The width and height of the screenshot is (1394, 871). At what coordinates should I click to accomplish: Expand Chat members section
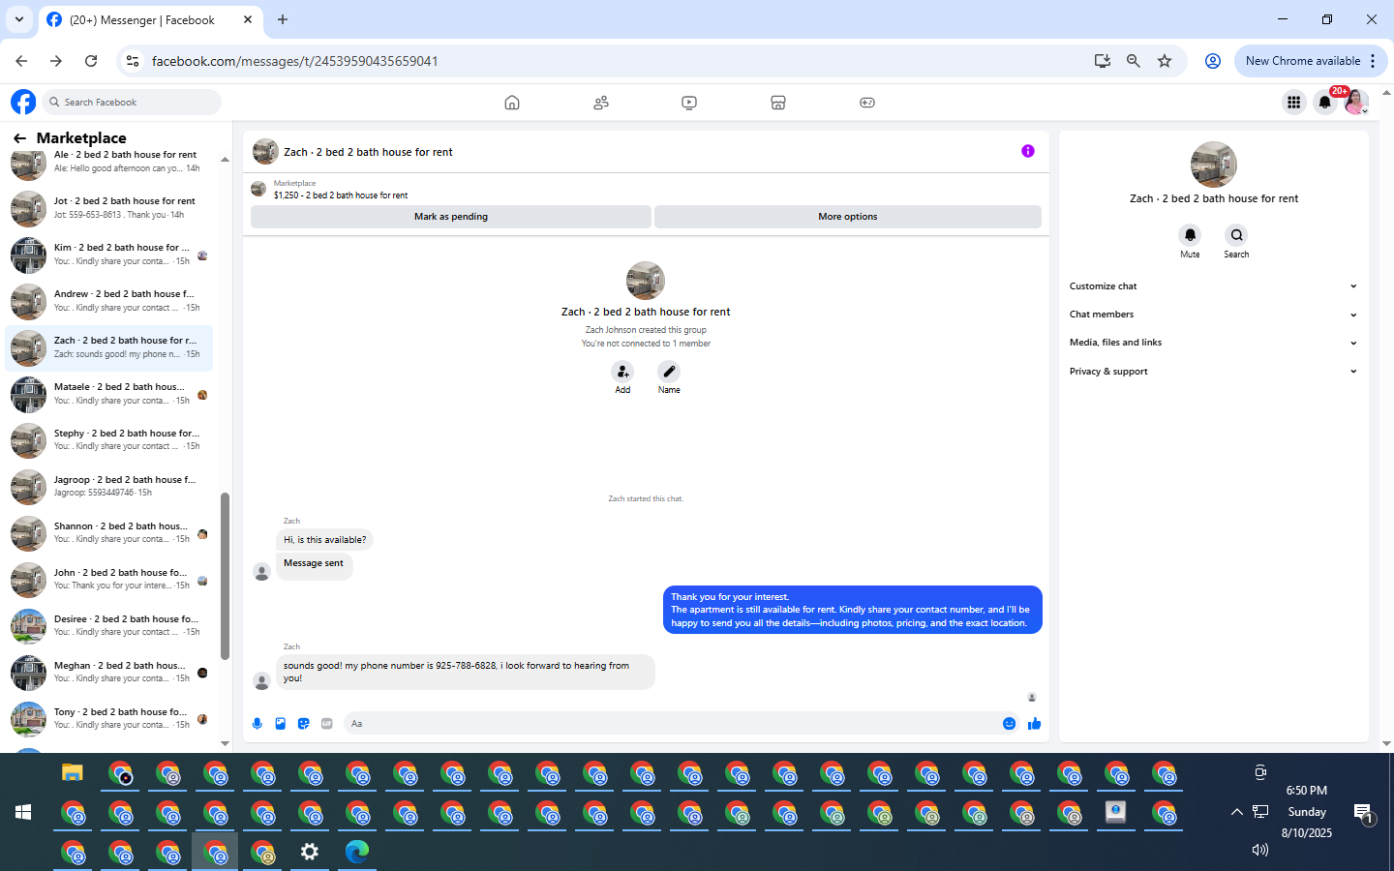click(x=1213, y=315)
